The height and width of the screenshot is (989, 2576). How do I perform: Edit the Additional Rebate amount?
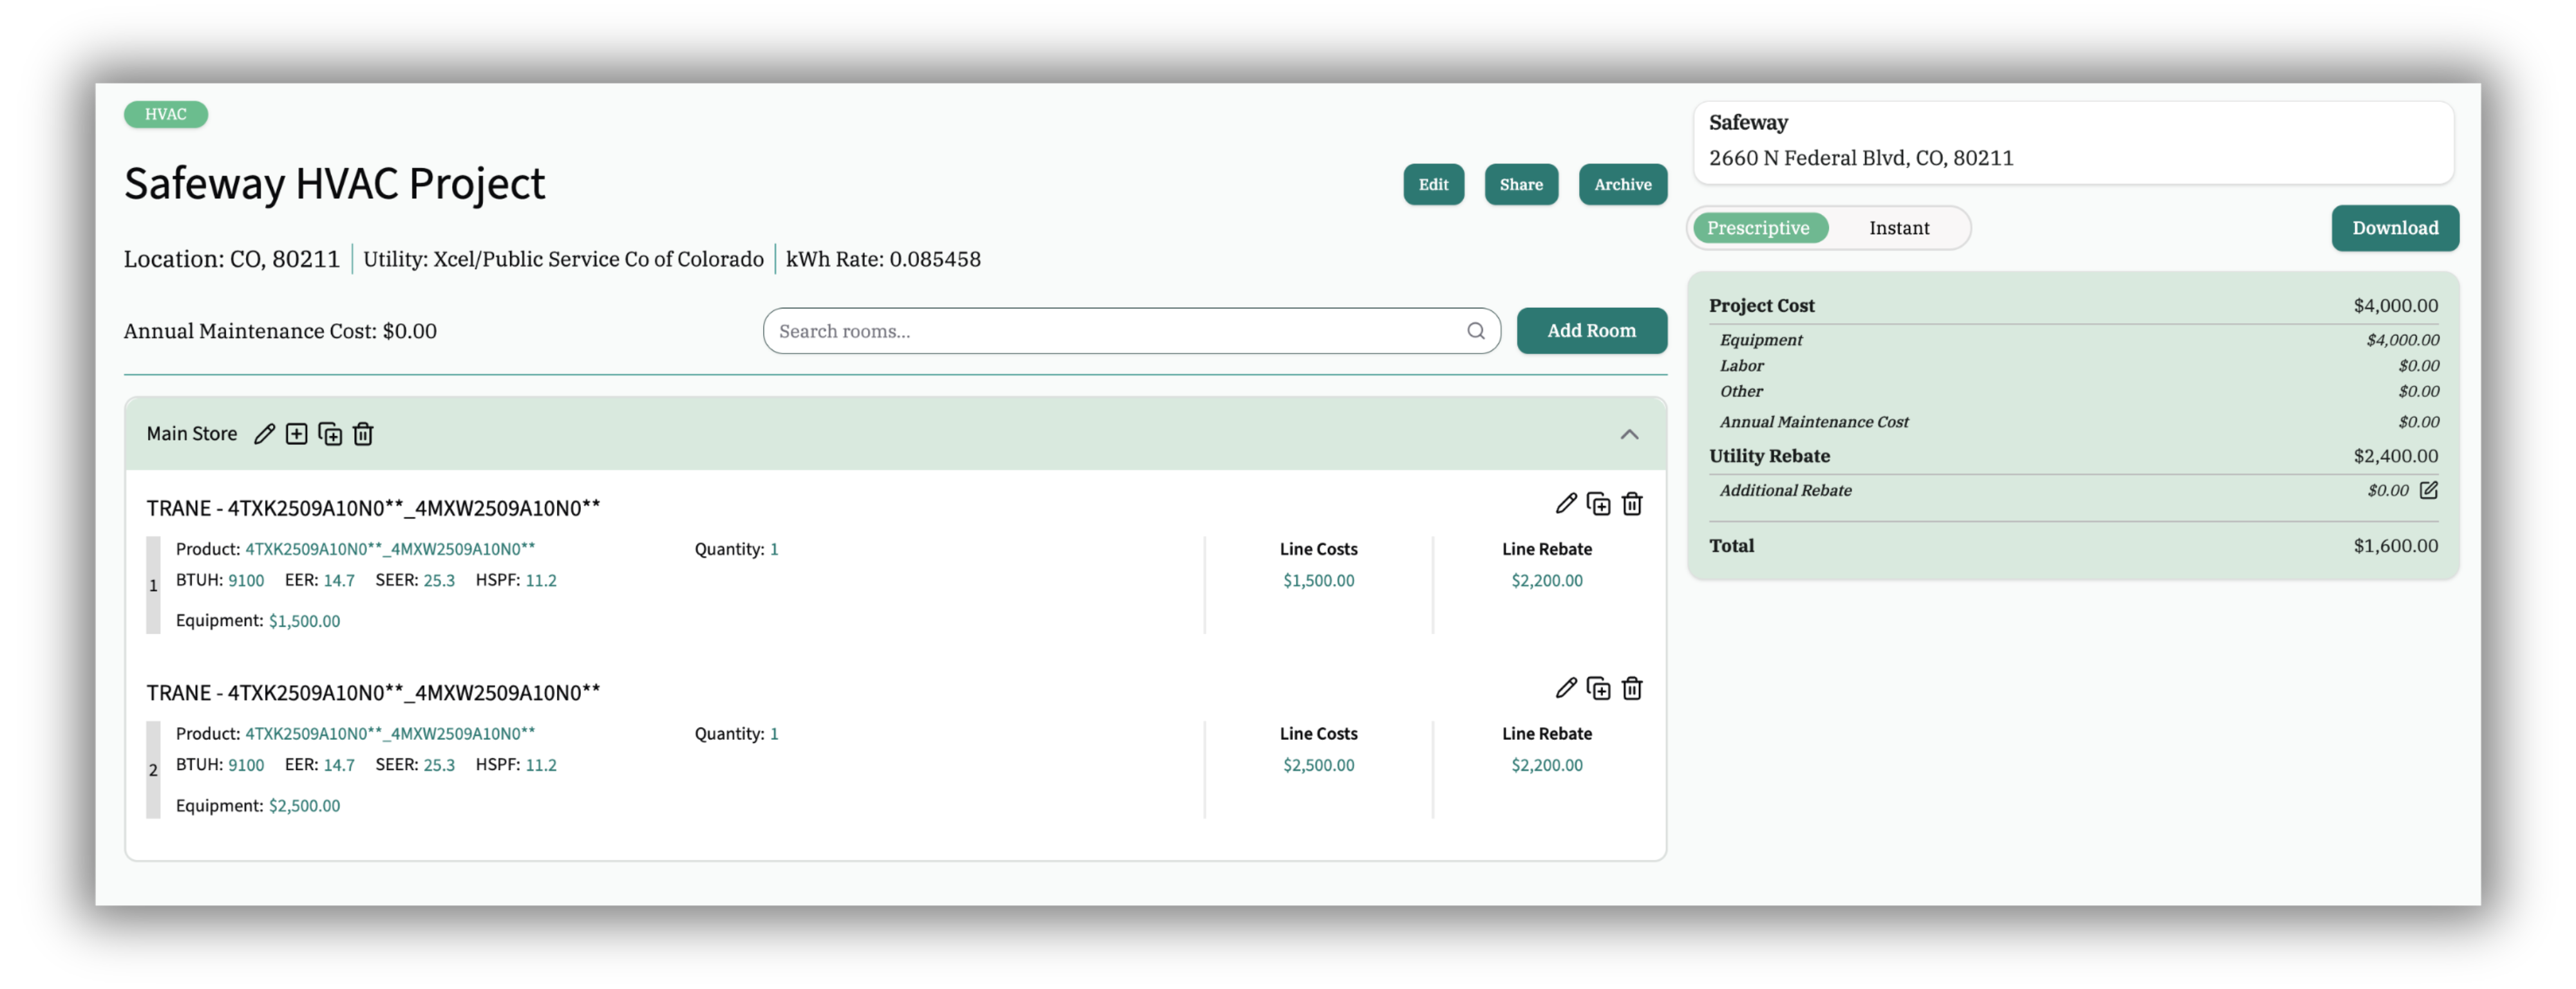2429,490
